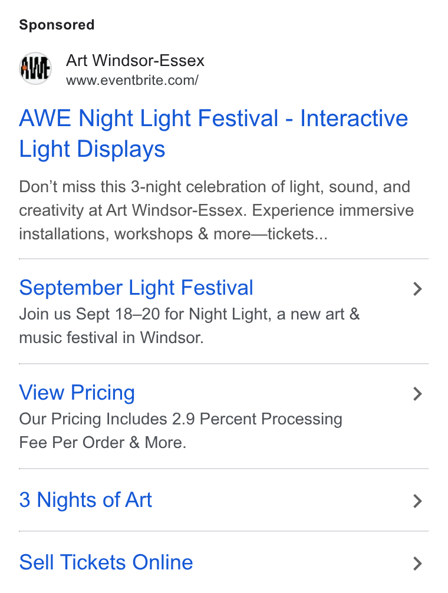Screen dimensions: 448x593
Task: Select the September Light Festival link
Action: (136, 288)
